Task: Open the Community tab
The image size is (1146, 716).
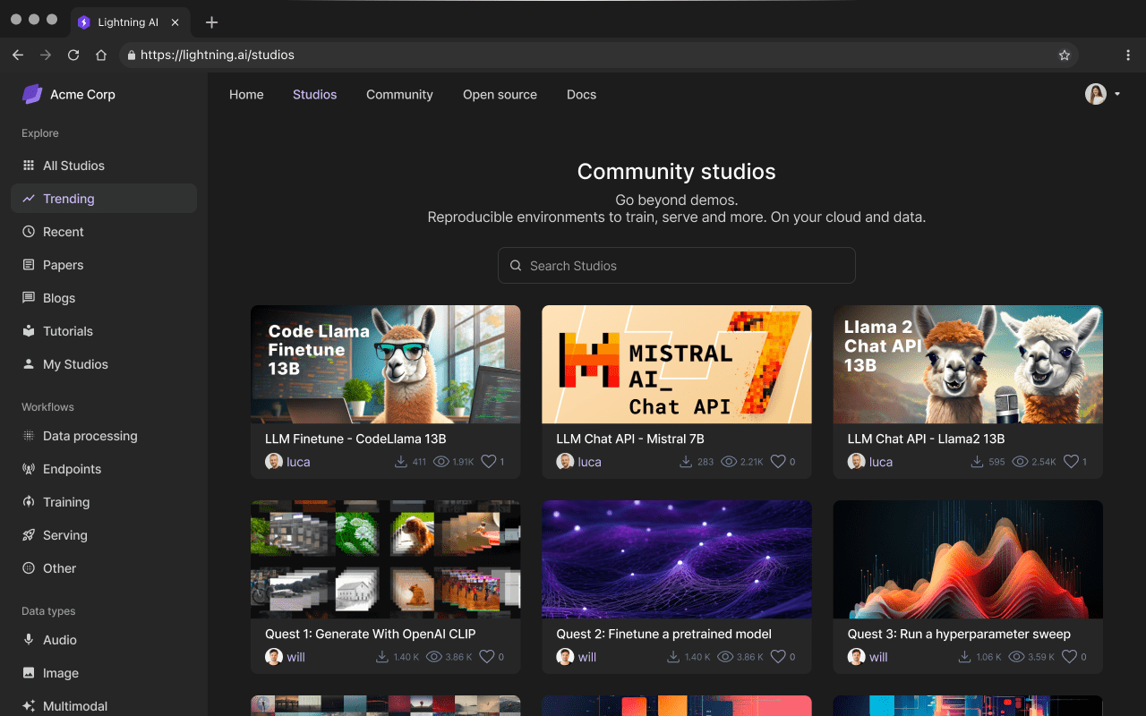Action: (399, 94)
